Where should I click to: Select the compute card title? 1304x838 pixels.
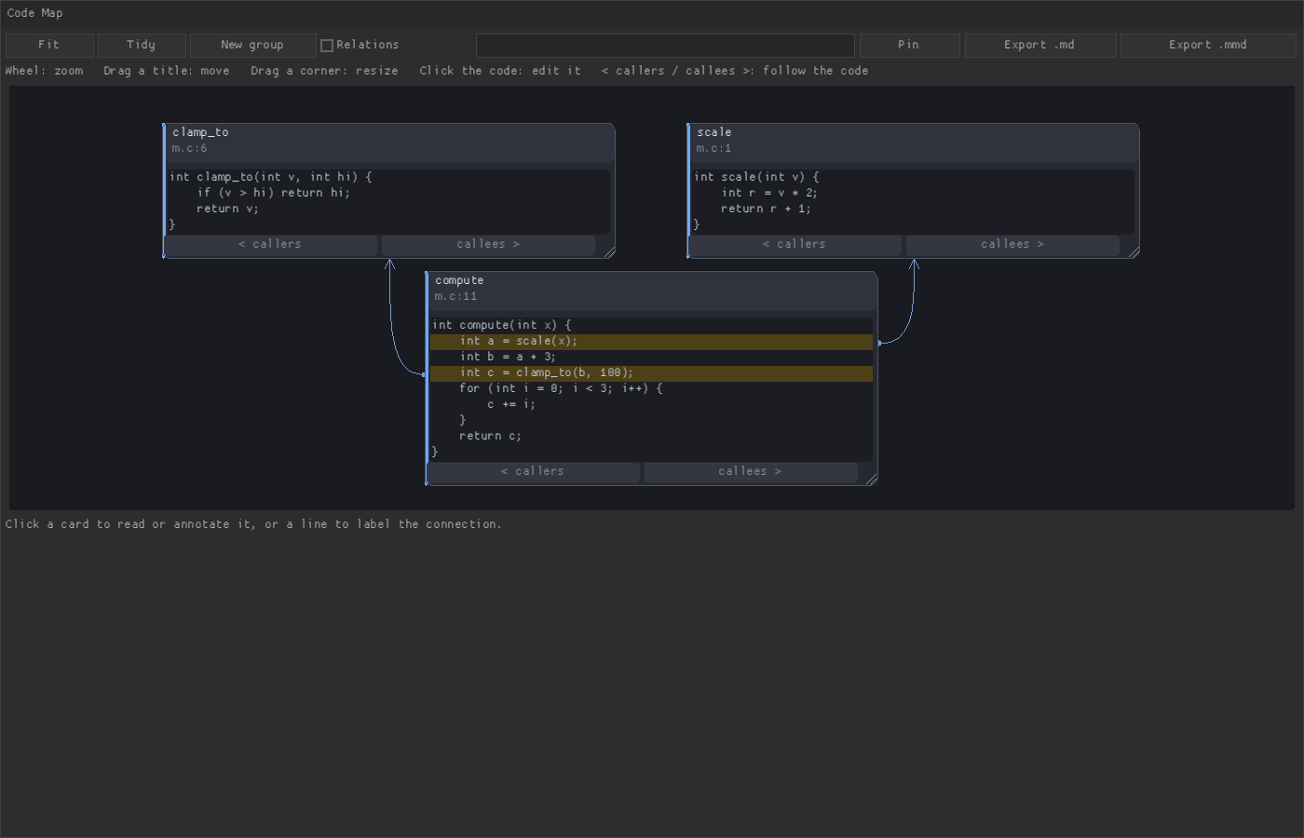tap(459, 280)
